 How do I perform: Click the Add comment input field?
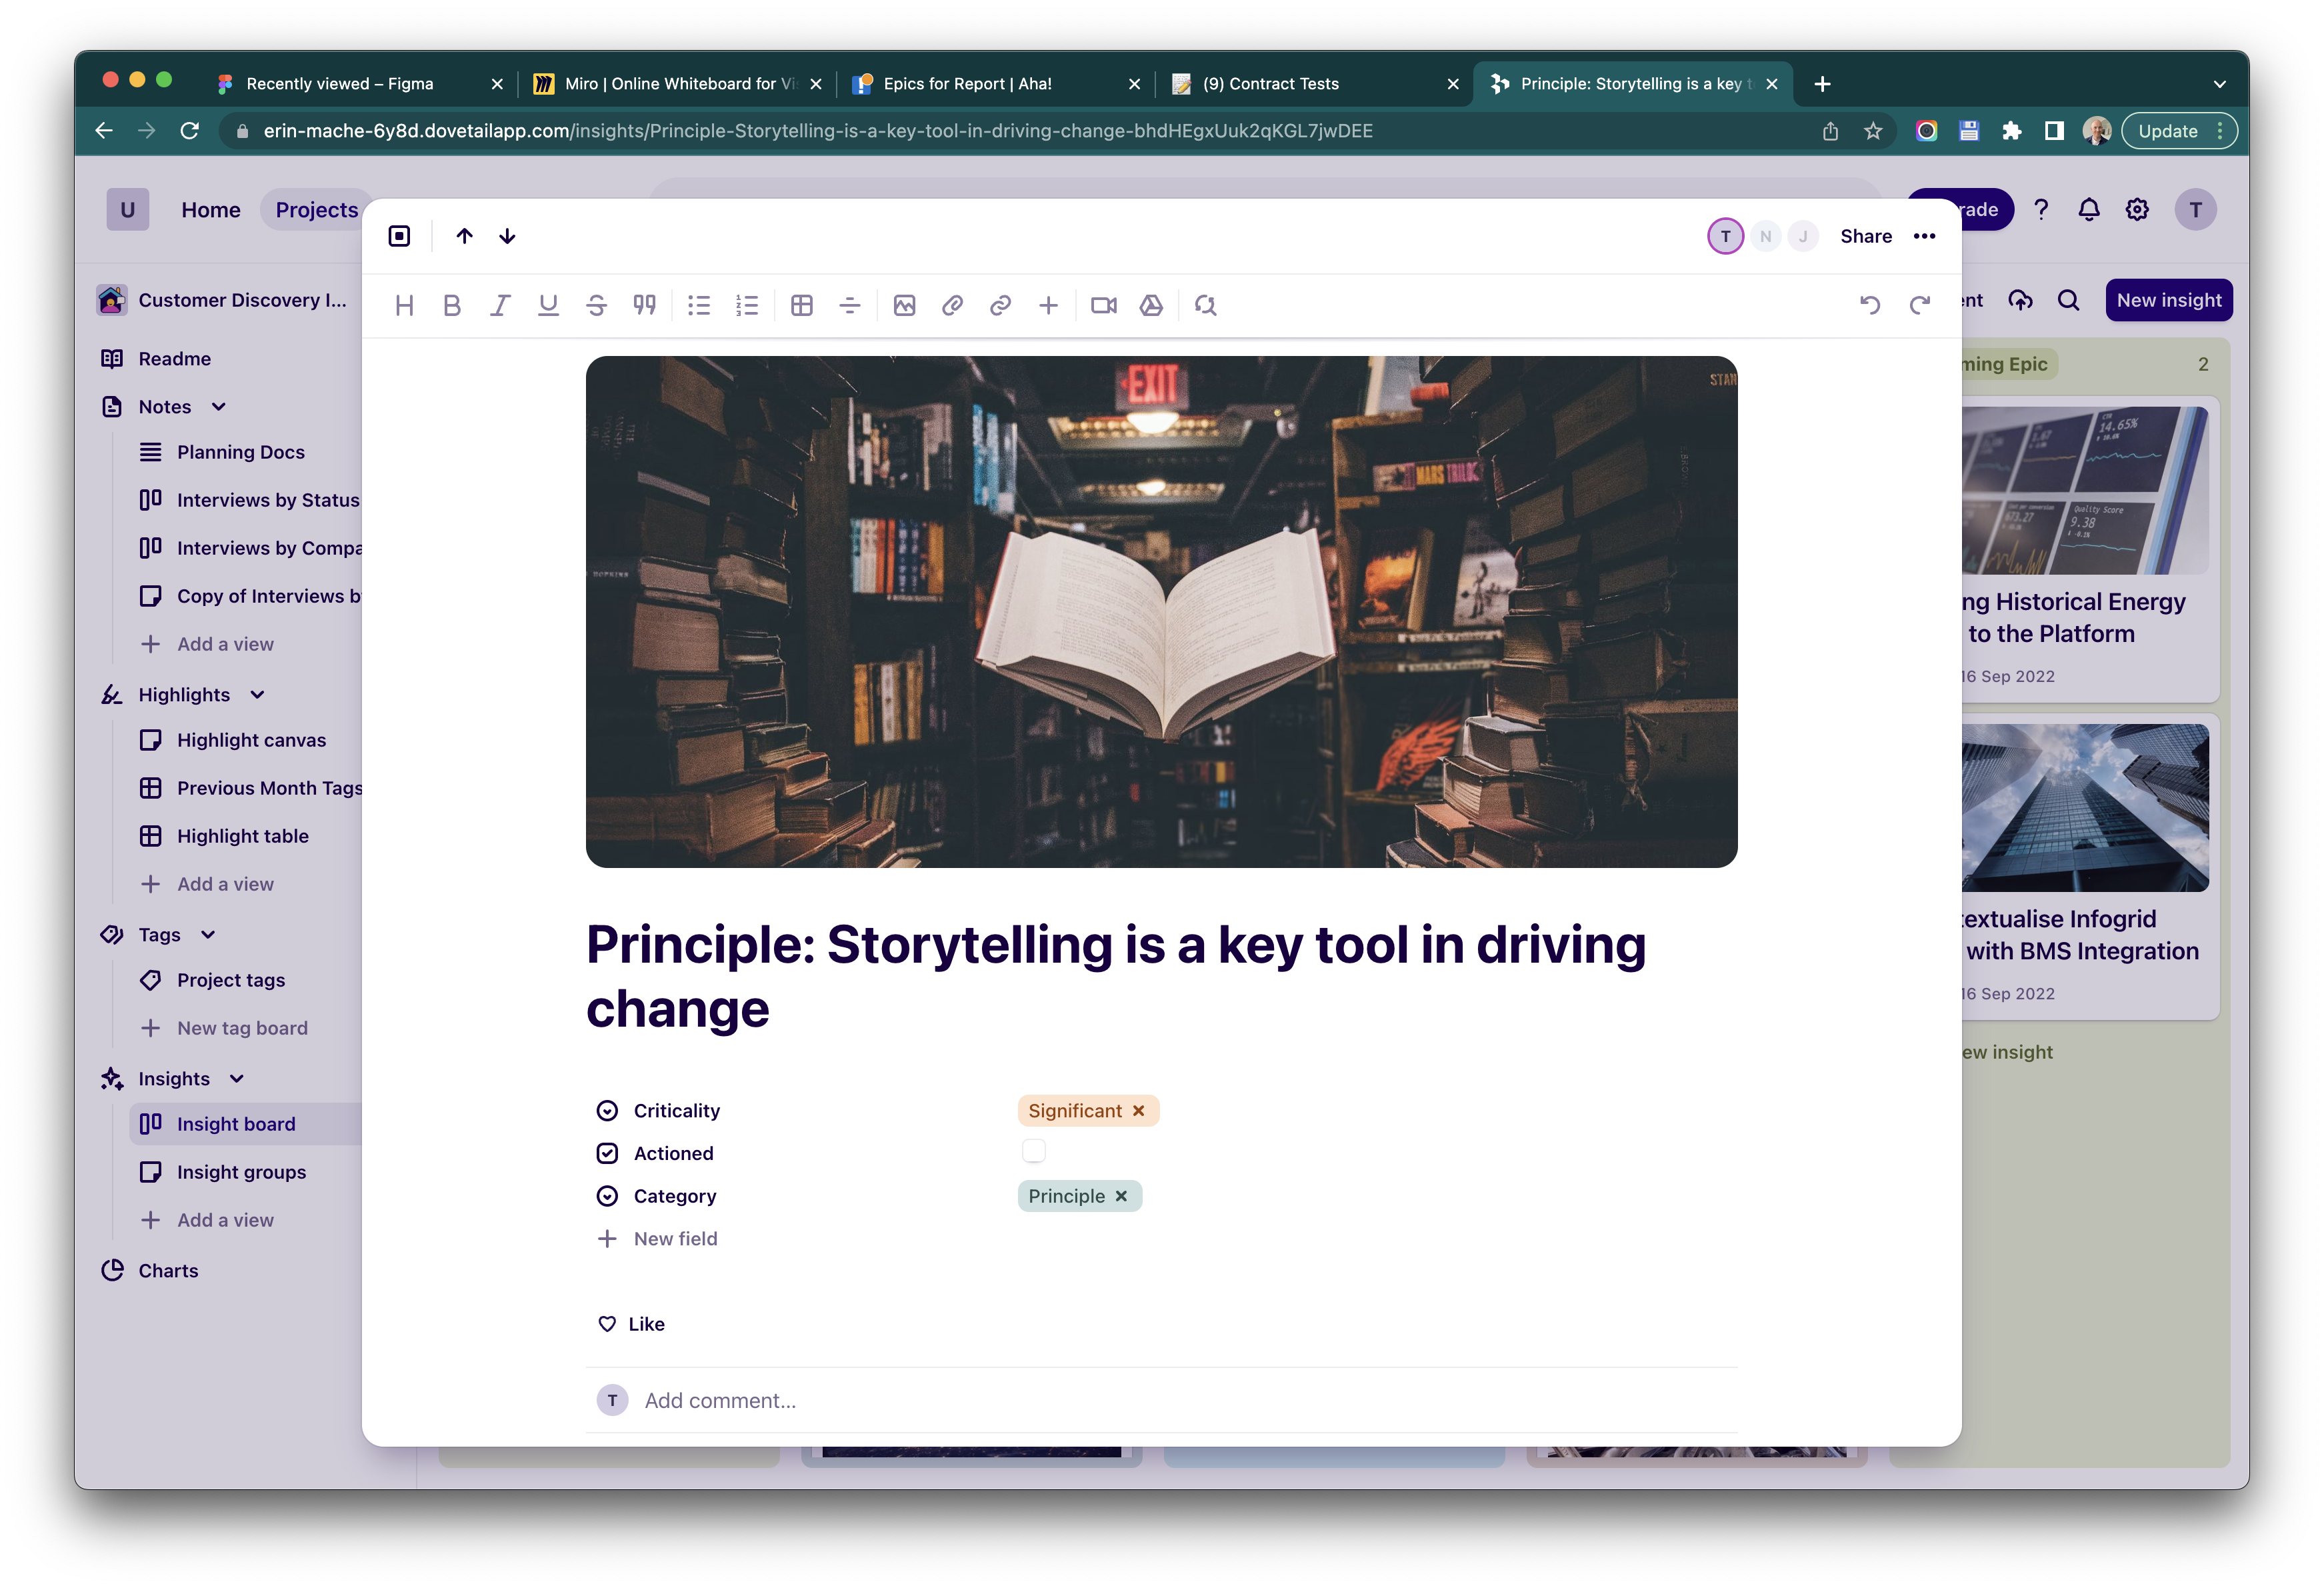click(1162, 1400)
